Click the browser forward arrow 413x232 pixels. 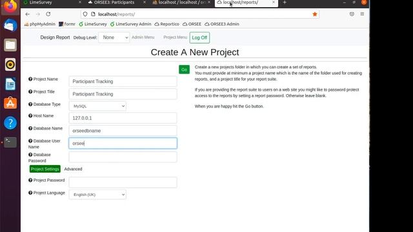[x=38, y=14]
